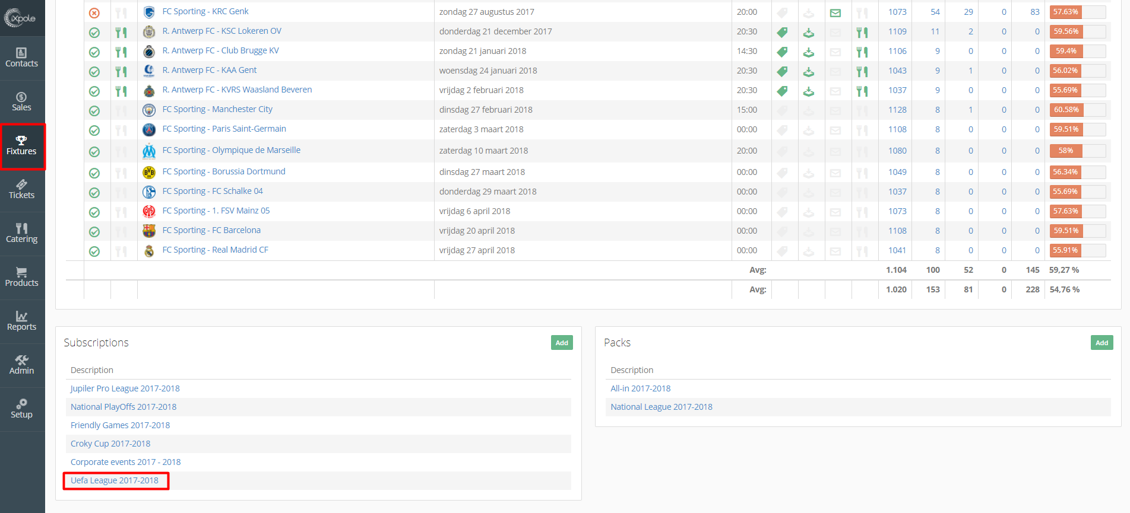The image size is (1130, 513).
Task: Click 83 value in KRC Genk row
Action: (x=1035, y=12)
